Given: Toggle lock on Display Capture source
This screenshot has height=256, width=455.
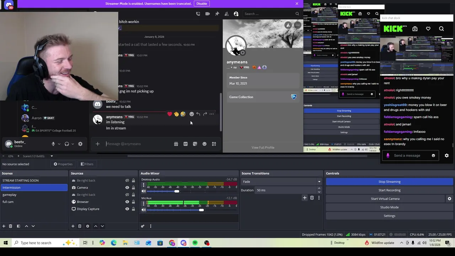Looking at the screenshot, I should [133, 209].
